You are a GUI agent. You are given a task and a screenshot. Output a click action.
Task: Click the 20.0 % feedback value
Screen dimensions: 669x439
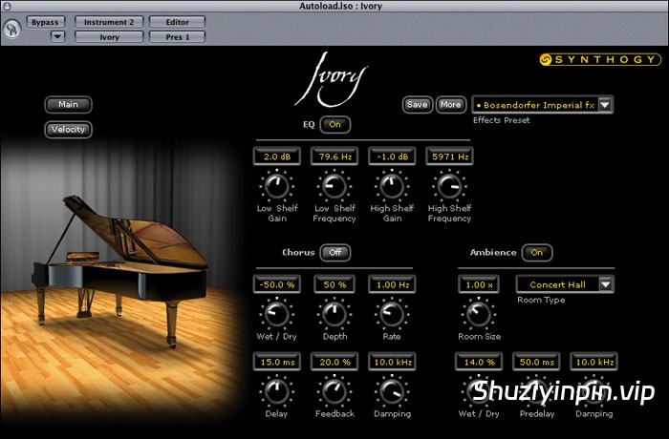[x=334, y=362]
